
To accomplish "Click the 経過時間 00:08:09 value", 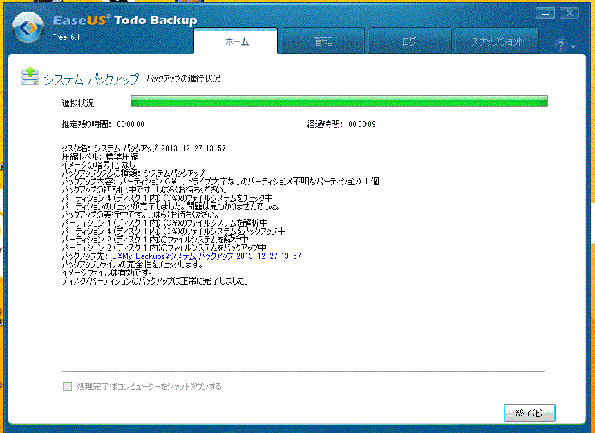I will click(x=362, y=124).
